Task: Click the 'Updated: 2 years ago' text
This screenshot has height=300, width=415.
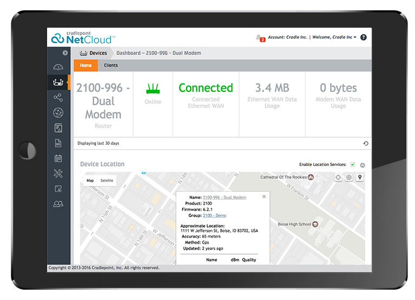Action: click(x=203, y=249)
